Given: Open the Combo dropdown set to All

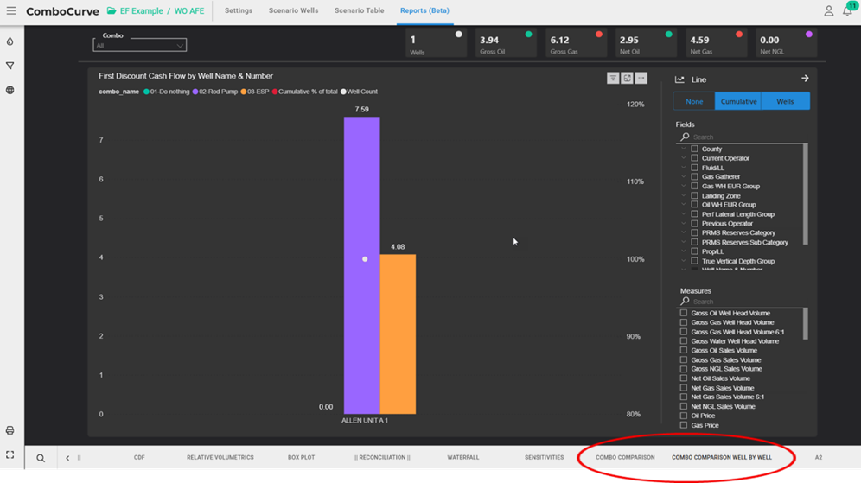Looking at the screenshot, I should (140, 45).
